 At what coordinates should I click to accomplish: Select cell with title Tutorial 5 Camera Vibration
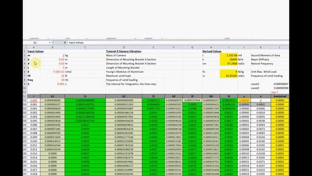point(123,51)
